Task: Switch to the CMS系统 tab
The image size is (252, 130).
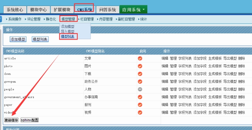Action: 85,10
